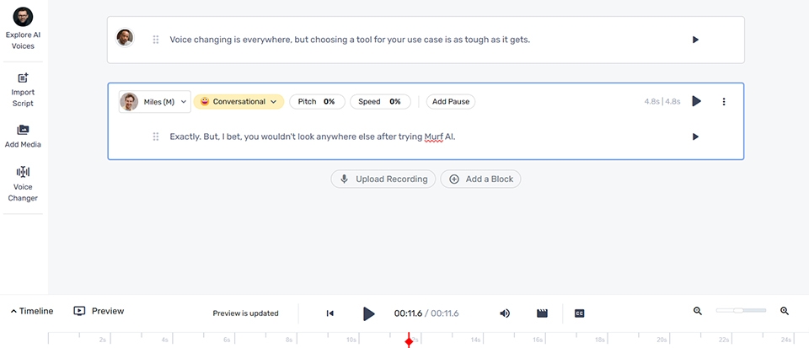809x348 pixels.
Task: Click the 6s mark on timeline ruler
Action: coord(226,340)
